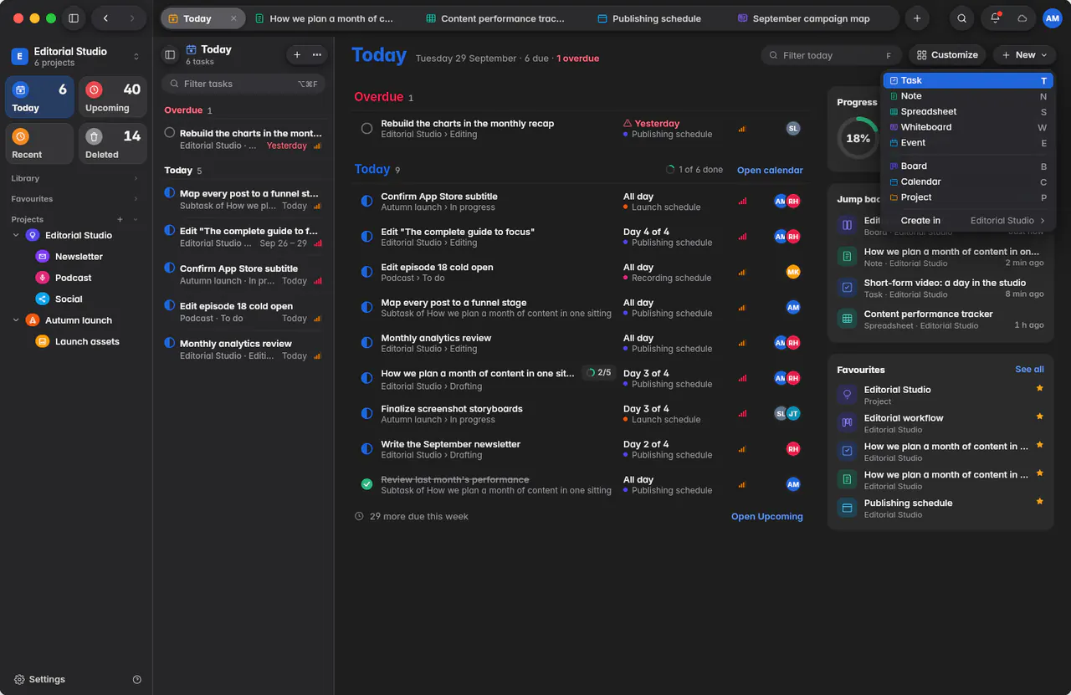Open notifications bell icon
This screenshot has width=1071, height=695.
pos(995,18)
